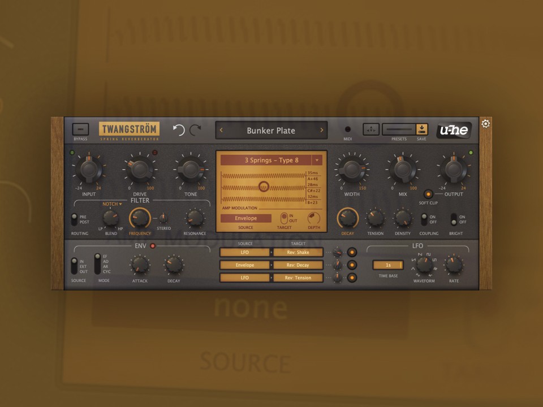This screenshot has height=407, width=543.
Task: Click the Drive knob
Action: (x=140, y=170)
